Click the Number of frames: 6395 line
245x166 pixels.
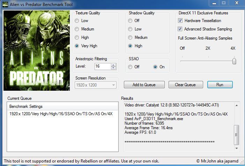144,123
